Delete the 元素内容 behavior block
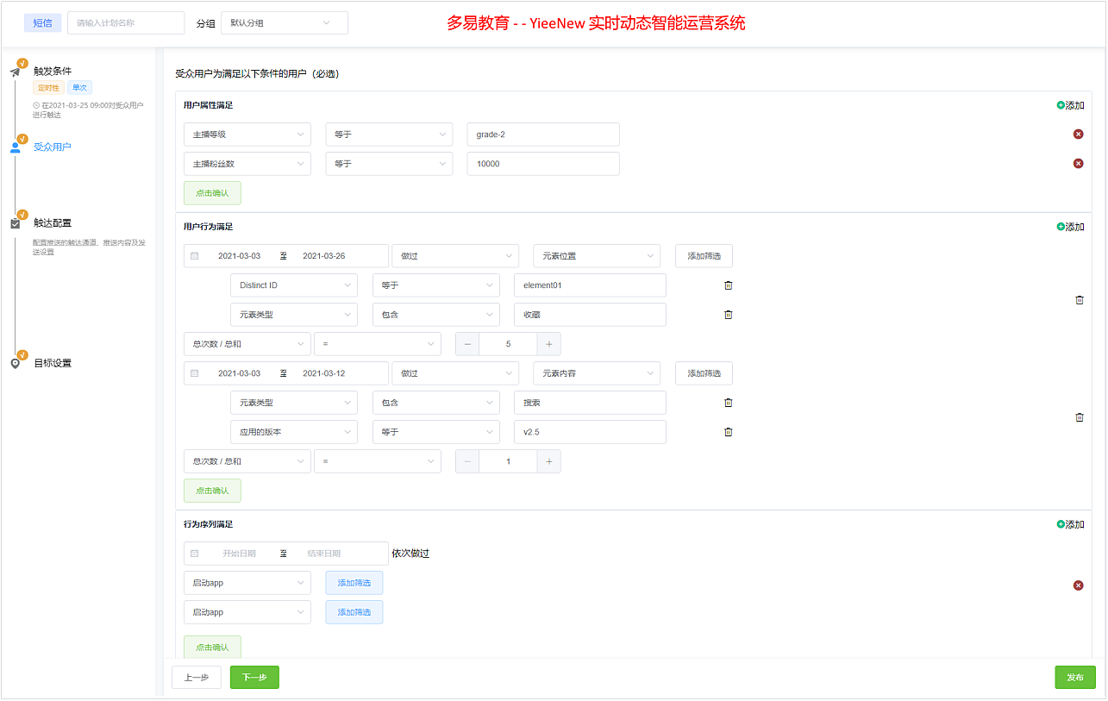The height and width of the screenshot is (701, 1108). point(1079,417)
